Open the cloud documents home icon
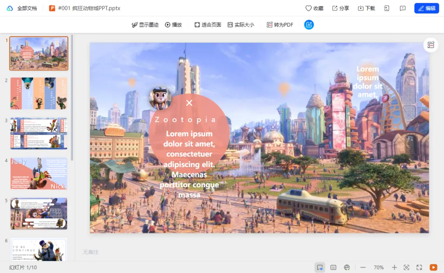 click(x=10, y=8)
